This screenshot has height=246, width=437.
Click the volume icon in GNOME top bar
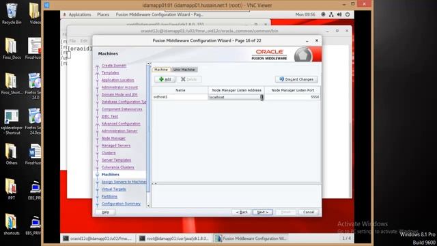click(339, 14)
